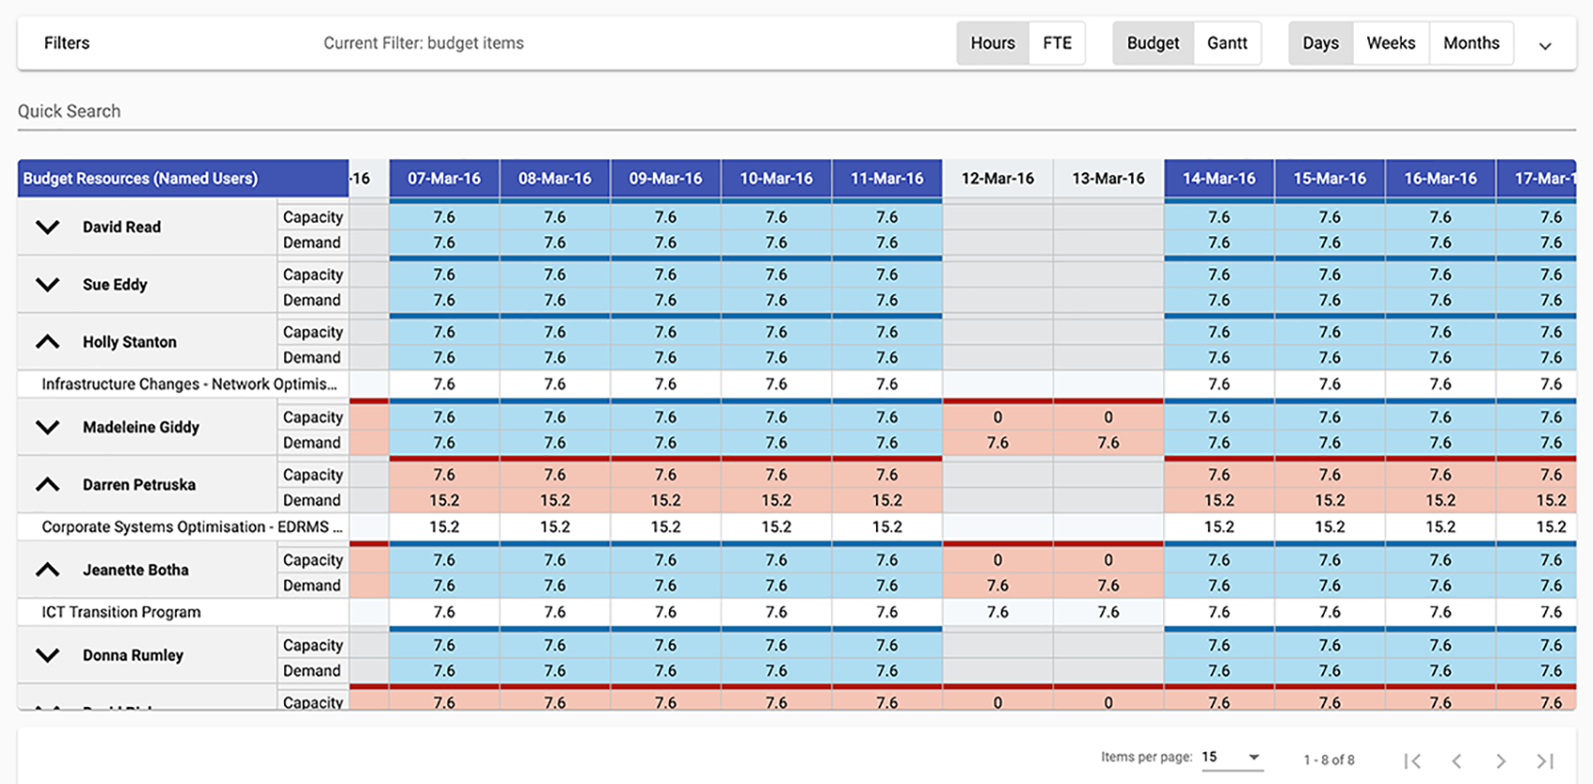This screenshot has height=784, width=1593.
Task: Select the 07-Mar-16 column header
Action: (444, 178)
